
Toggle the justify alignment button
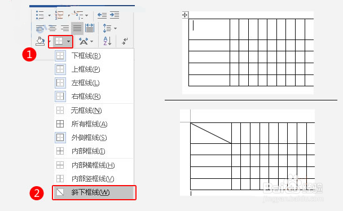[77, 28]
